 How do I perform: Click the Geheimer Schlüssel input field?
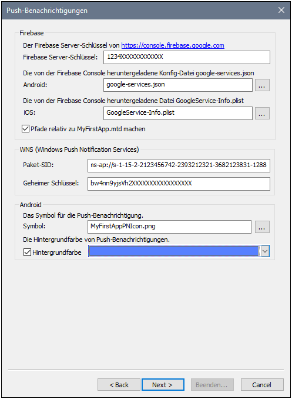(x=179, y=184)
